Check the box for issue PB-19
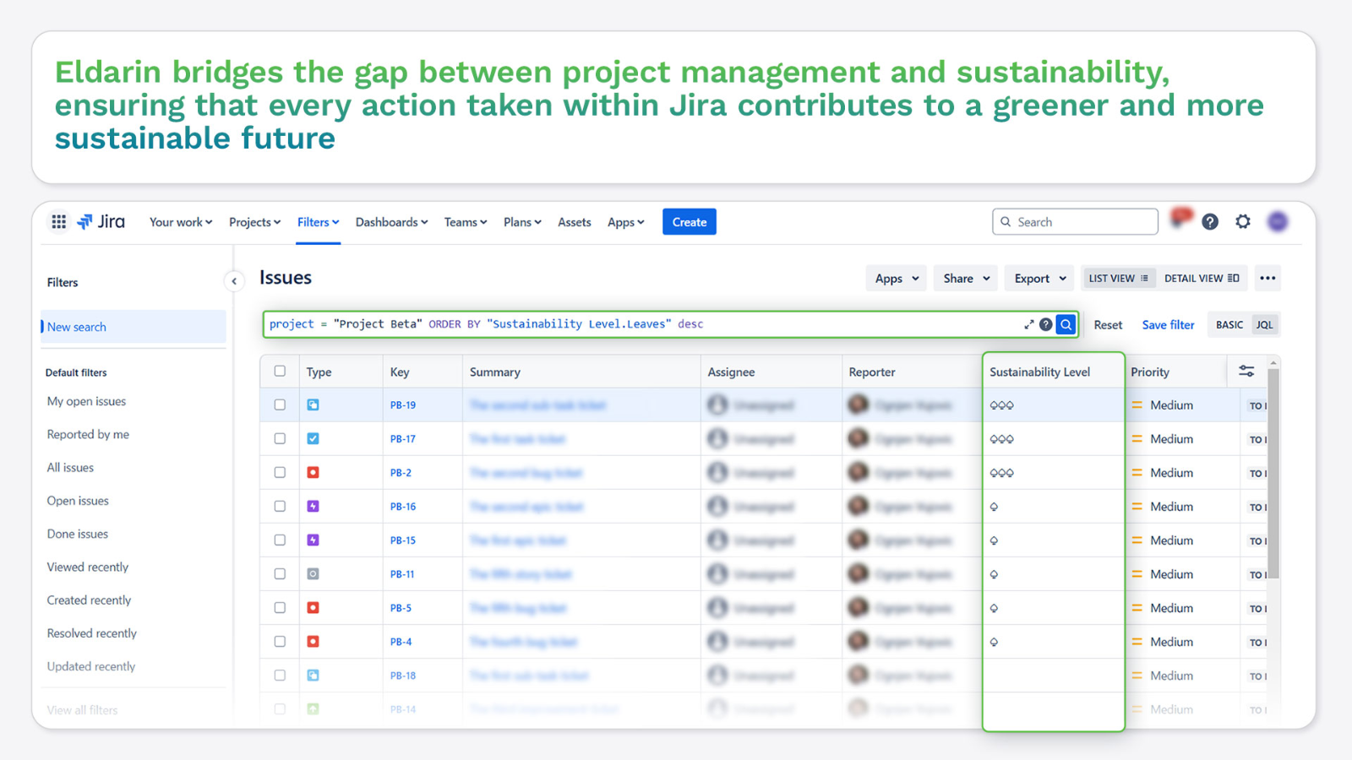Screen dimensions: 1352x760 (280, 405)
